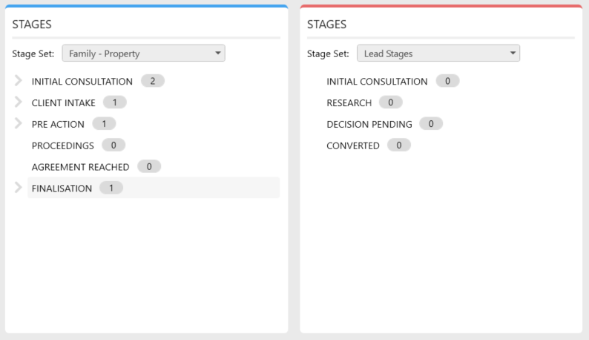The height and width of the screenshot is (340, 589).
Task: Select the Agreement Reached stage
Action: pos(80,167)
